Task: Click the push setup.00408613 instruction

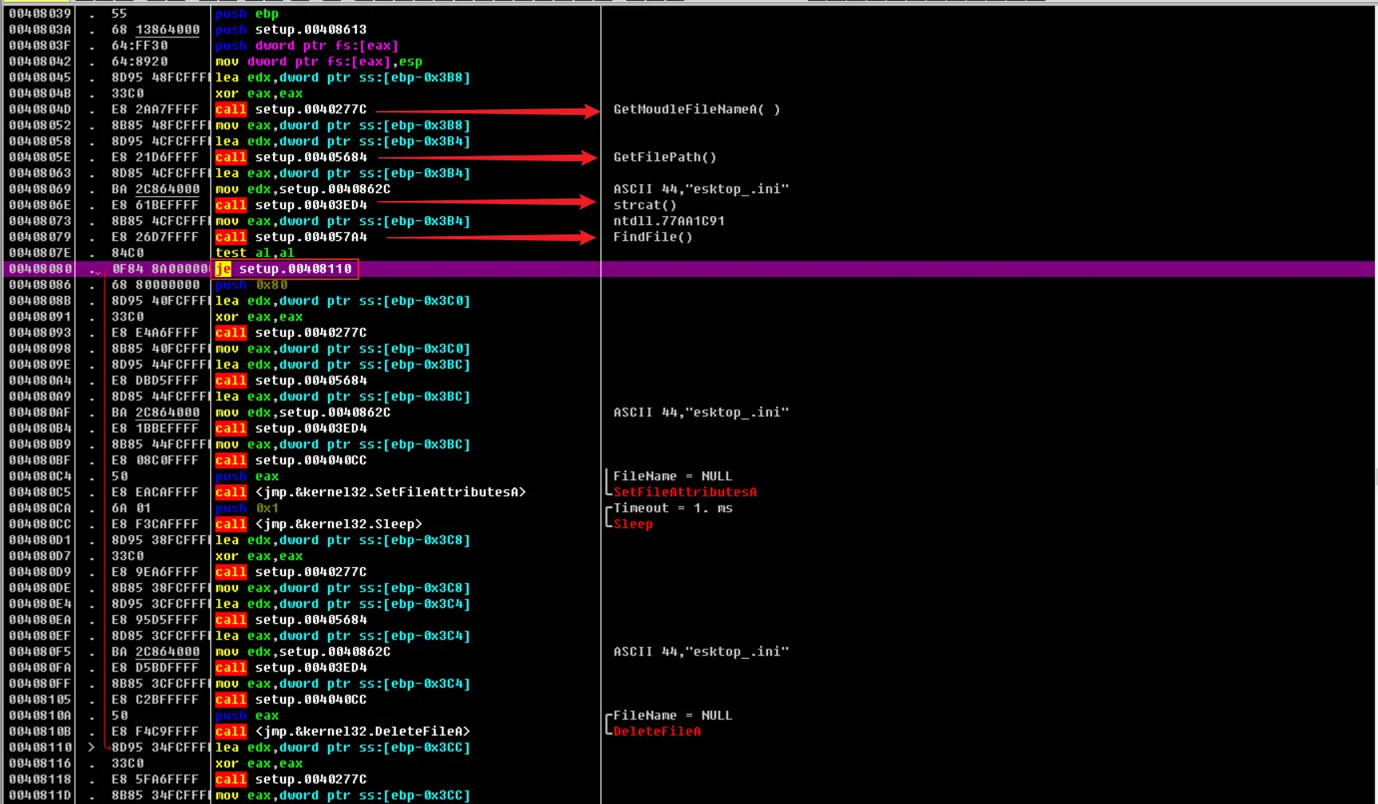Action: tap(291, 30)
